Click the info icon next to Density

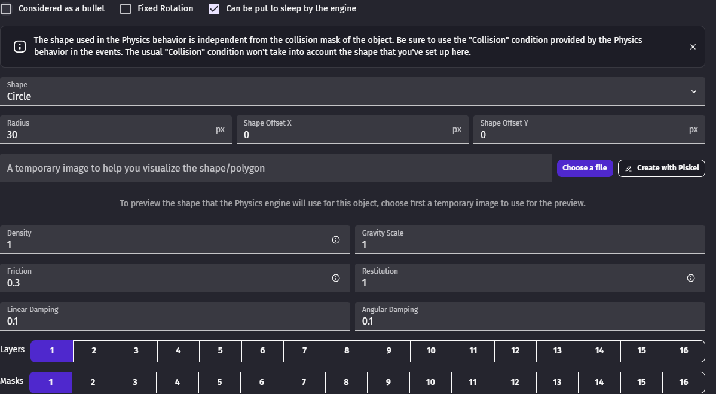pyautogui.click(x=336, y=240)
